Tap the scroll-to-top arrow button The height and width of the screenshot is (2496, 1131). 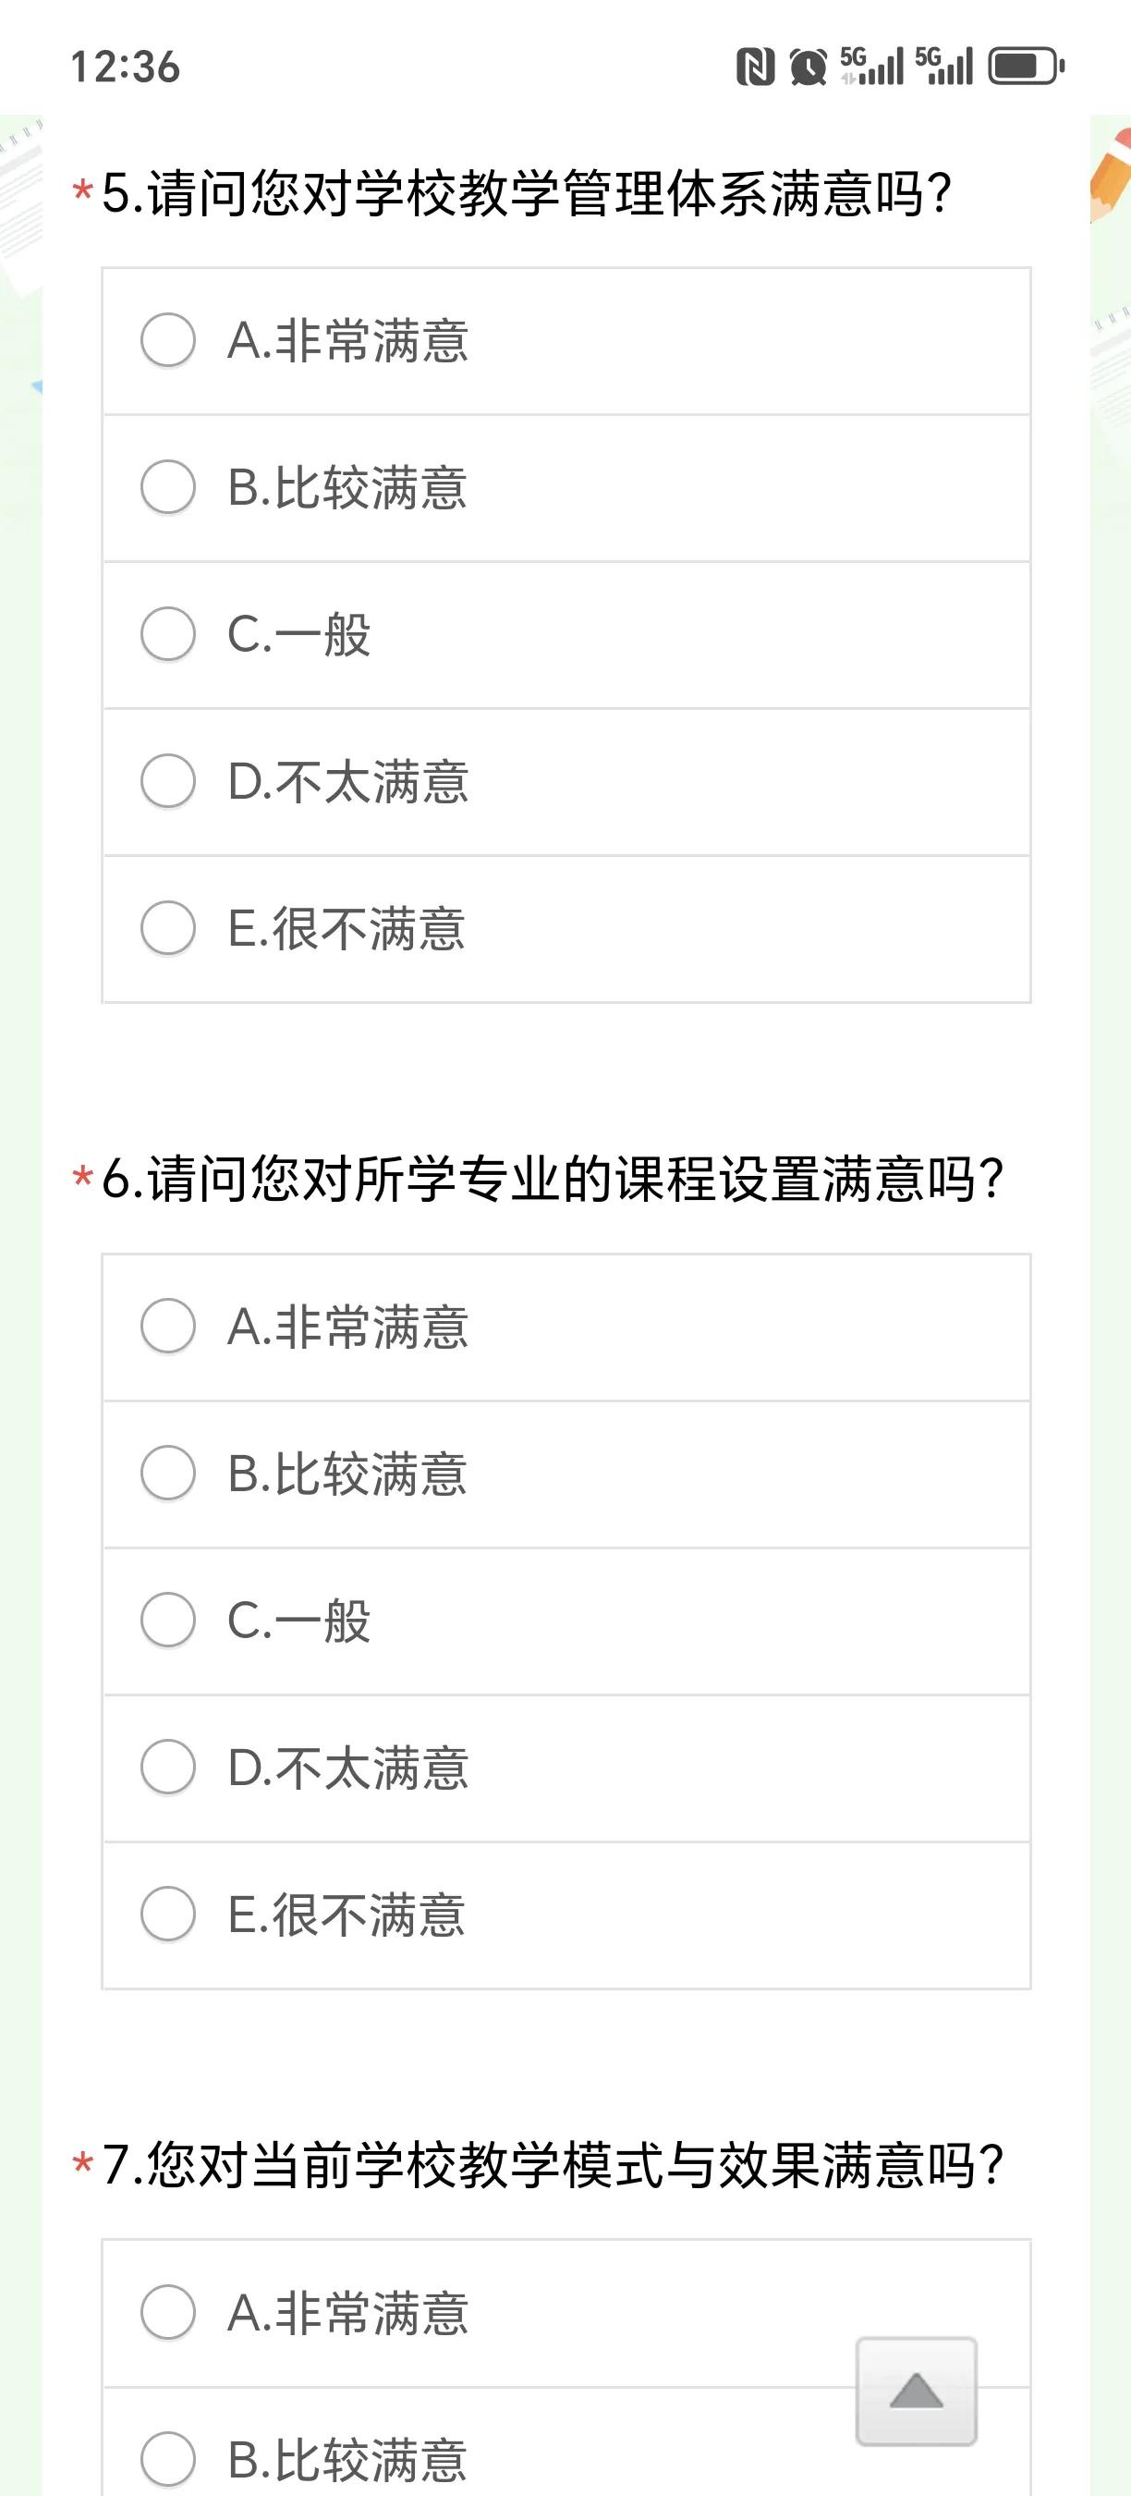(x=916, y=2391)
